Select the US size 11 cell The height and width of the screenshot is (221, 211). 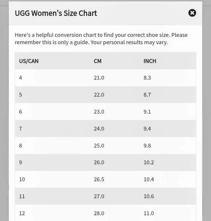22,196
